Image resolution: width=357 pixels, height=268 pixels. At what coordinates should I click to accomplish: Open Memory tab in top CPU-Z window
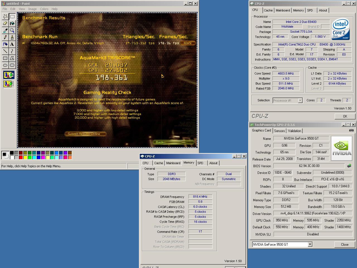click(298, 10)
